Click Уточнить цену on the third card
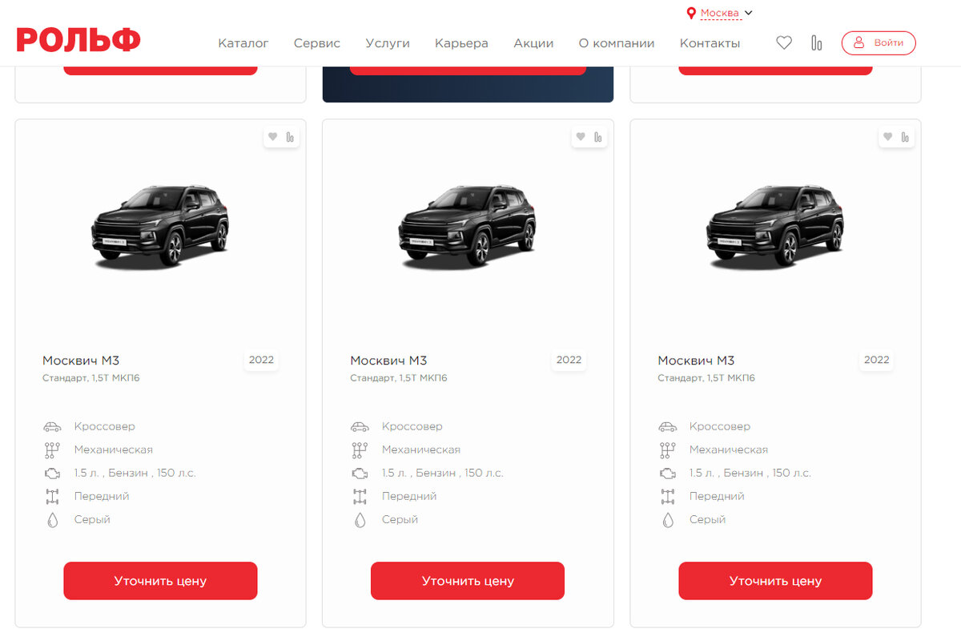Viewport: 961px width, 641px height. pos(775,581)
